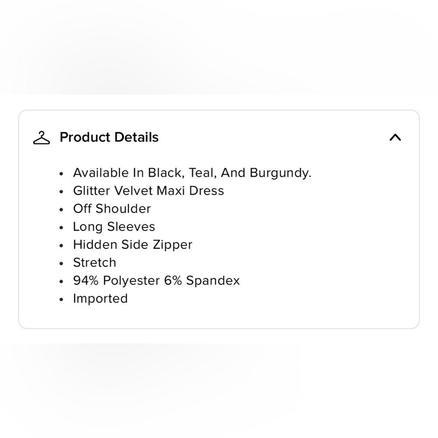Click the word 'Velvet' in the dress description
Screen dimensions: 438x438
133,191
